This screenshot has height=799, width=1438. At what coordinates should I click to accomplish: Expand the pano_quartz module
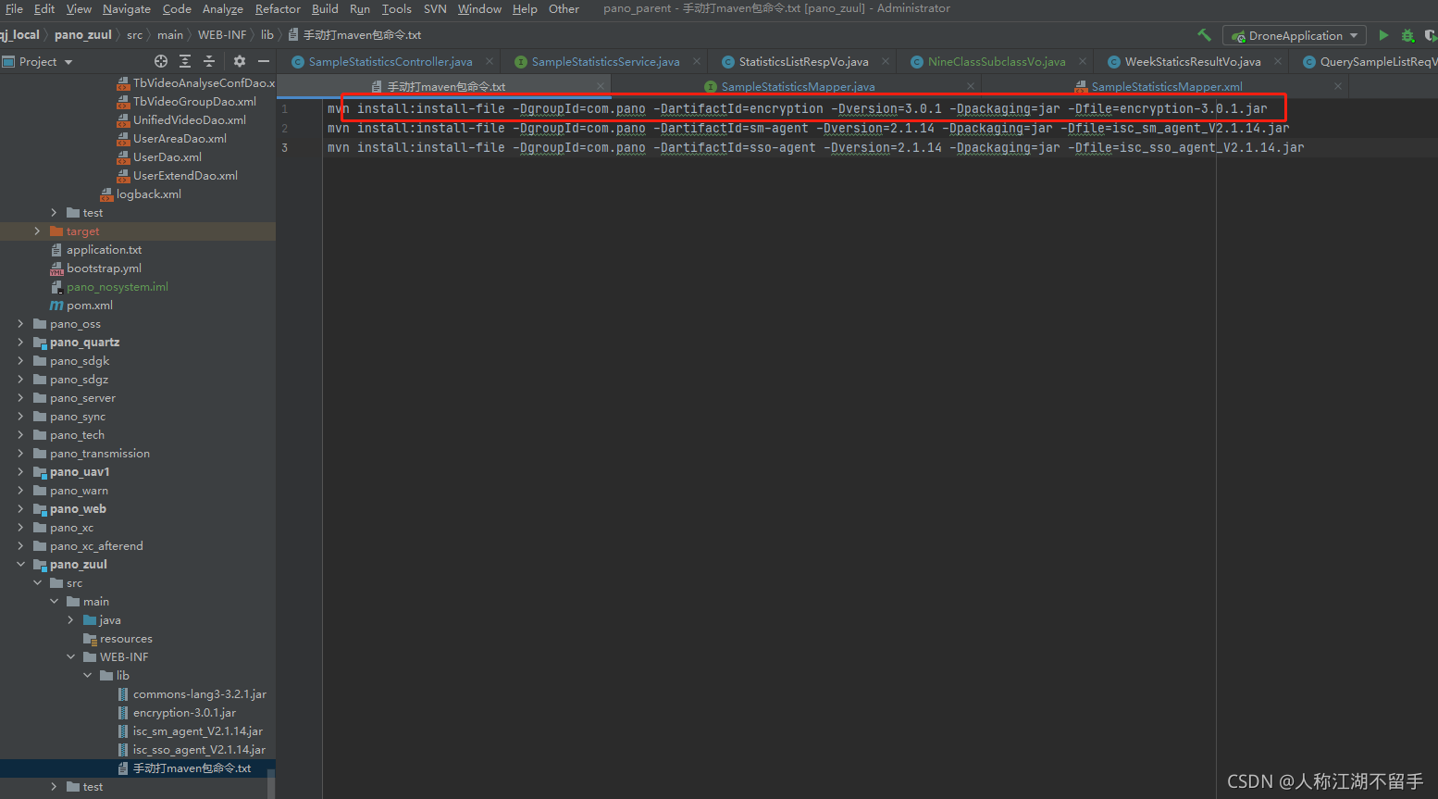[x=20, y=342]
